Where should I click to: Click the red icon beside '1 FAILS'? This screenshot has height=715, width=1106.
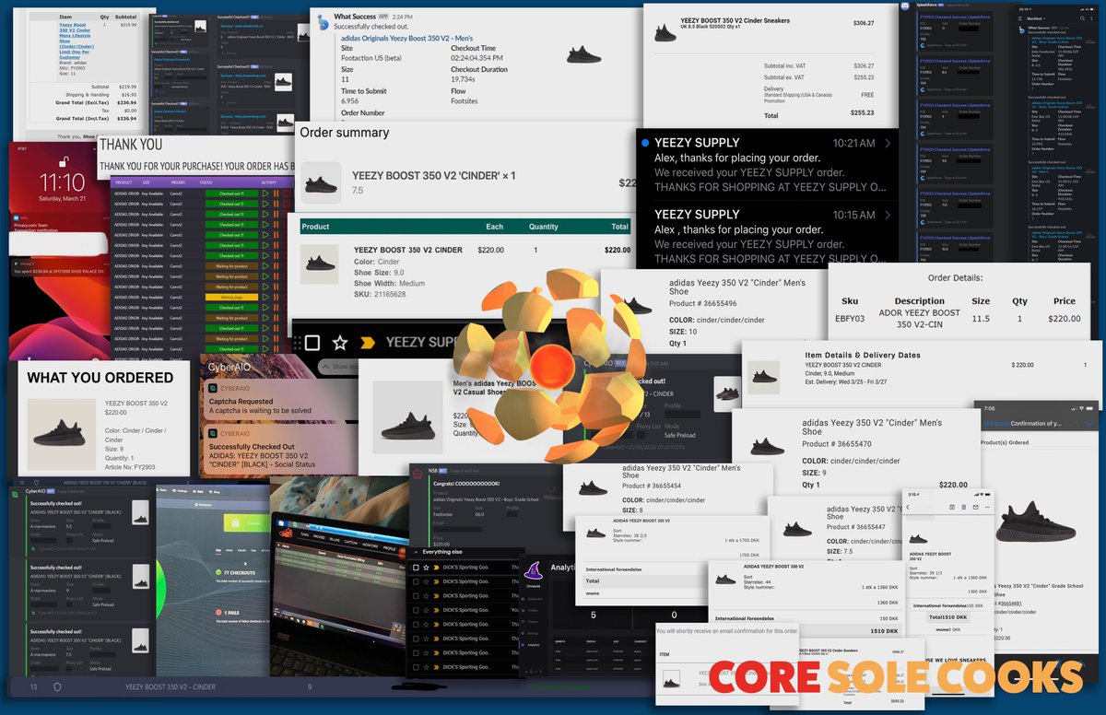coord(218,612)
